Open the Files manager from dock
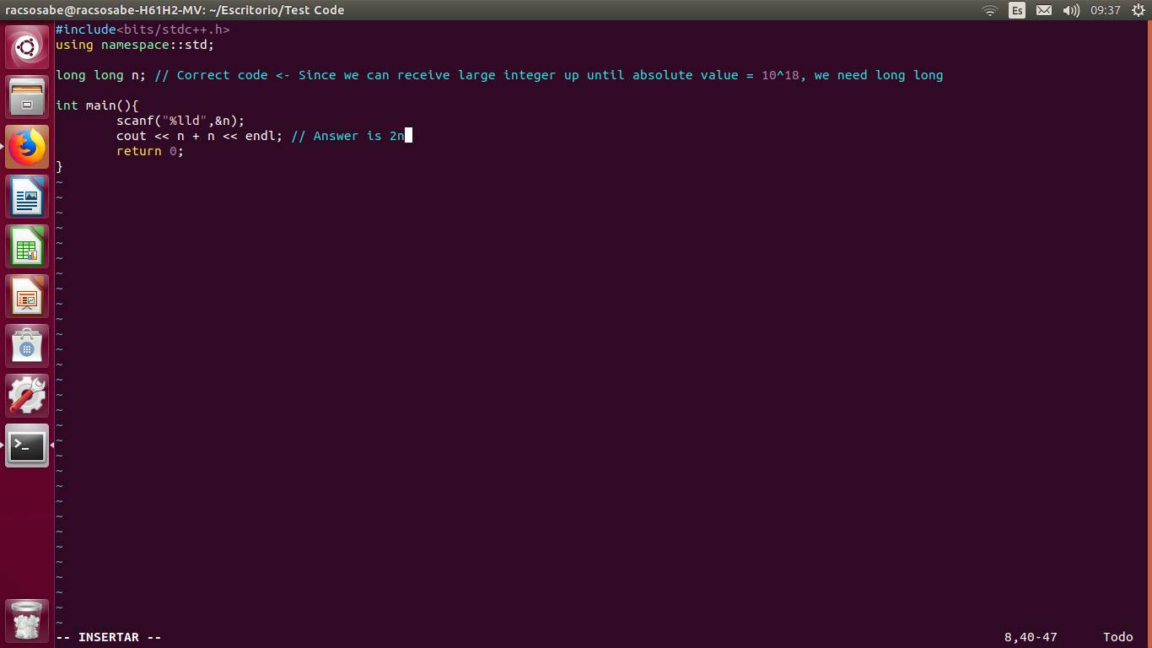The width and height of the screenshot is (1152, 648). (x=27, y=97)
